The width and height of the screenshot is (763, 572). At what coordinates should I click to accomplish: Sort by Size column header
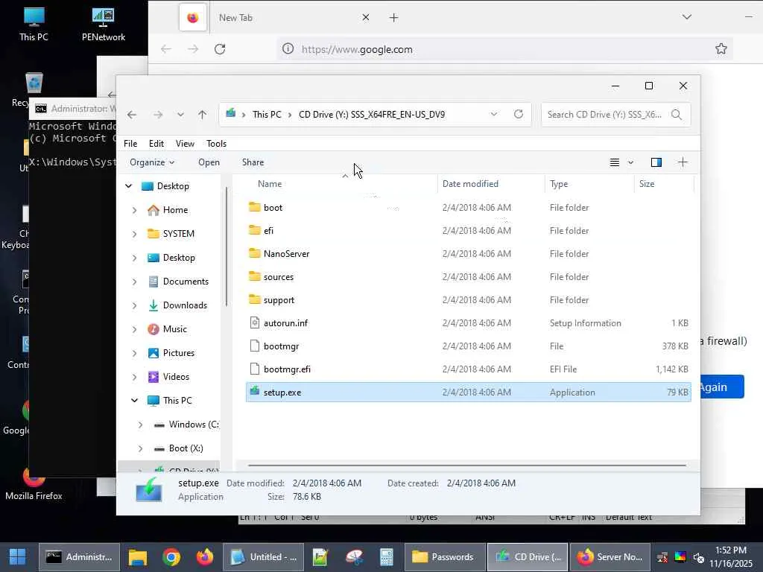coord(647,184)
